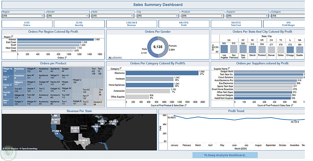Image resolution: width=313 pixels, height=161 pixels.
Task: Select the 640,170 $ Profit KPI card
Action: [x=184, y=24]
